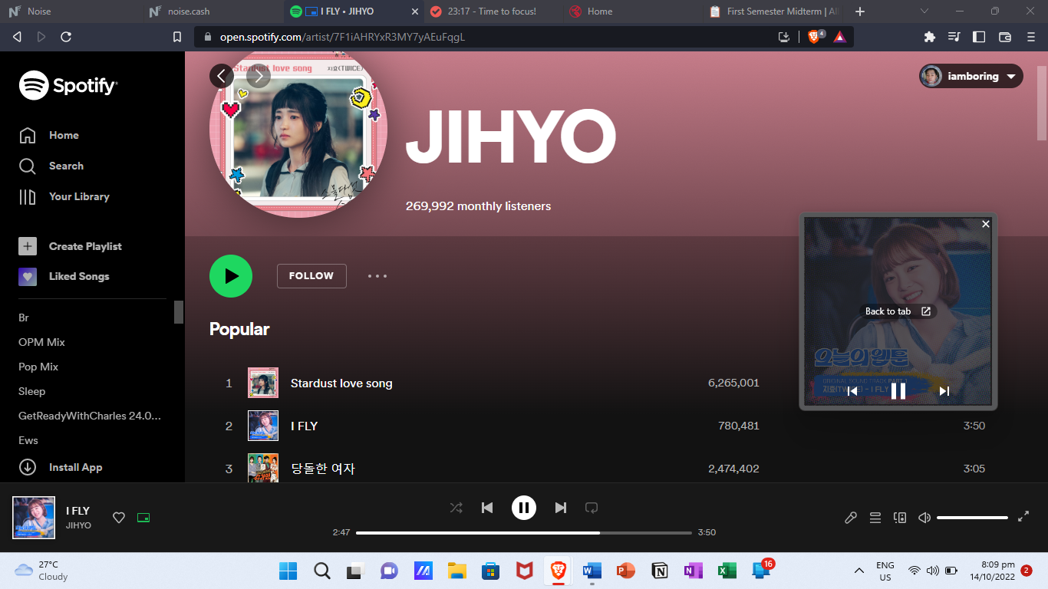The height and width of the screenshot is (589, 1048).
Task: Click the Create Playlist plus icon
Action: coord(28,246)
